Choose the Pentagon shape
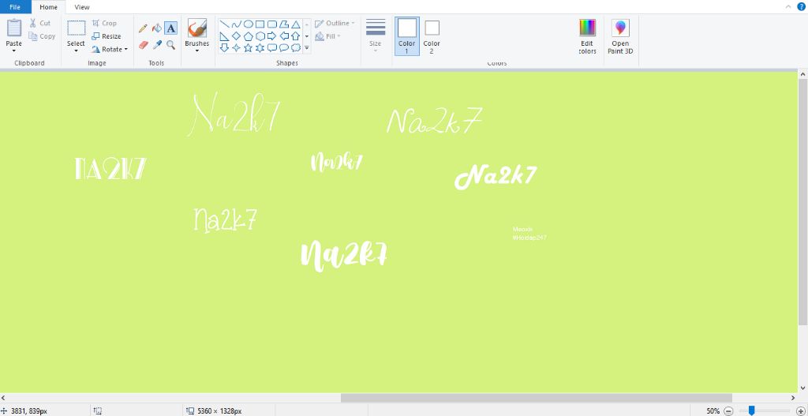Viewport: 808px width, 416px height. click(x=248, y=36)
